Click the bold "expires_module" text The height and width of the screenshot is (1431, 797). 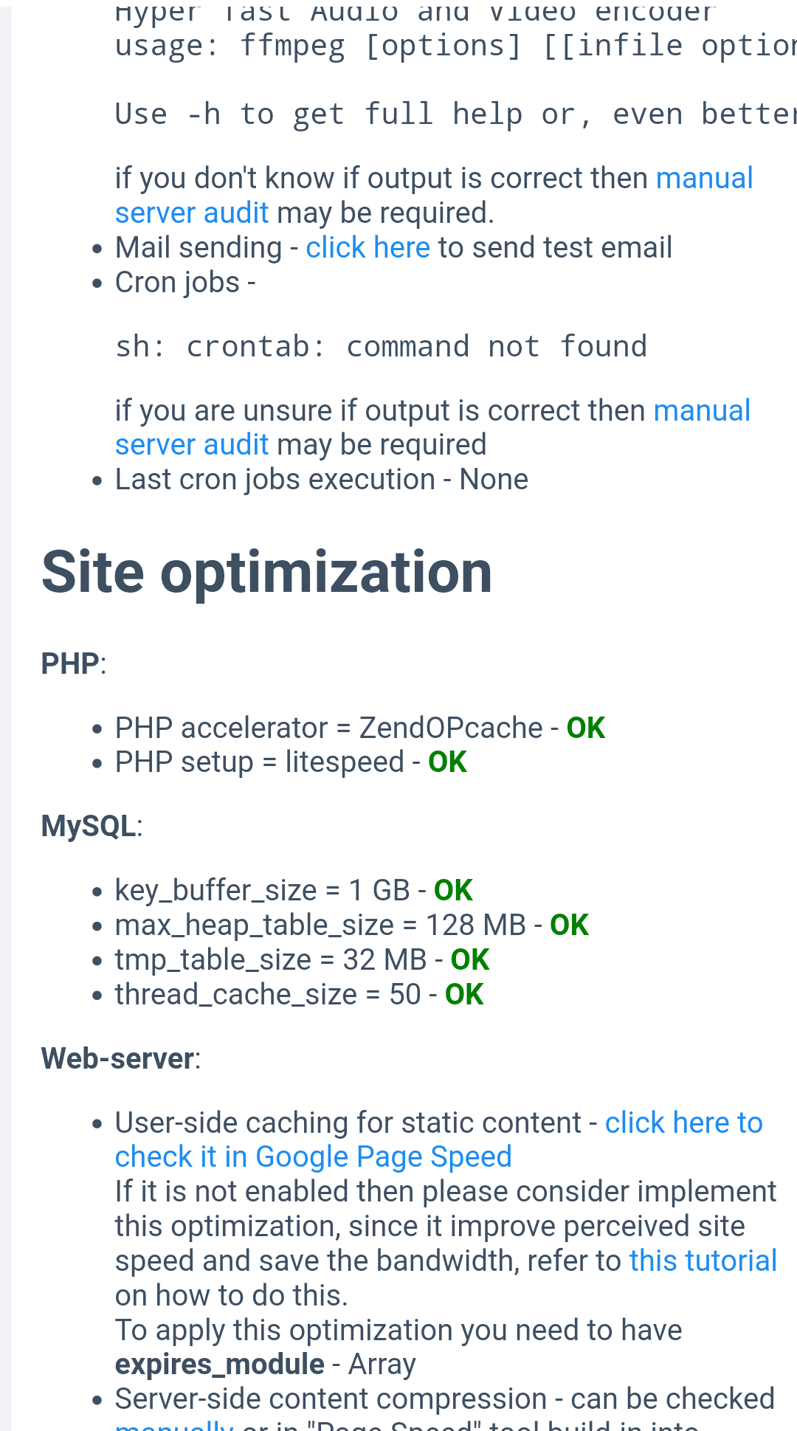click(x=219, y=1365)
